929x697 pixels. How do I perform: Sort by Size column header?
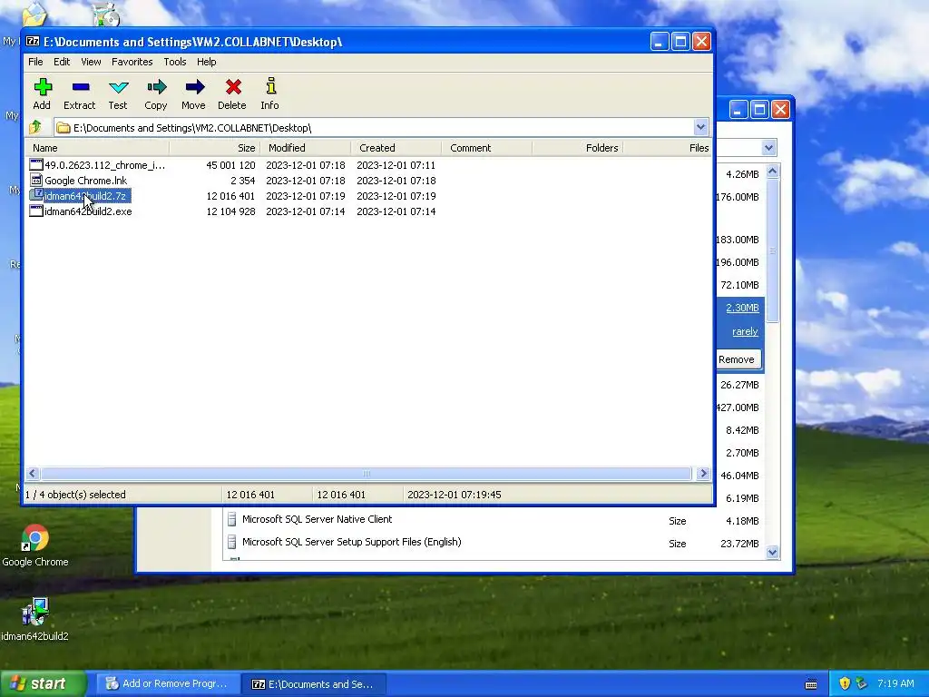click(214, 148)
